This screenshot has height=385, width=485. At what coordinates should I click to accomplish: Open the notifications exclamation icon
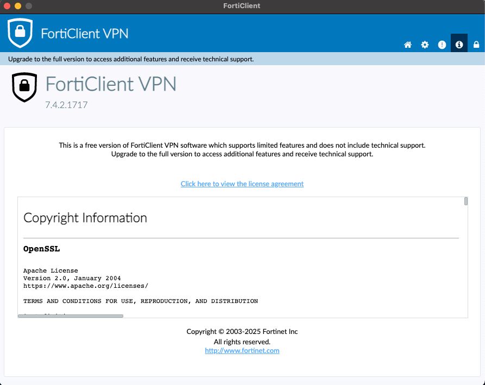[442, 45]
